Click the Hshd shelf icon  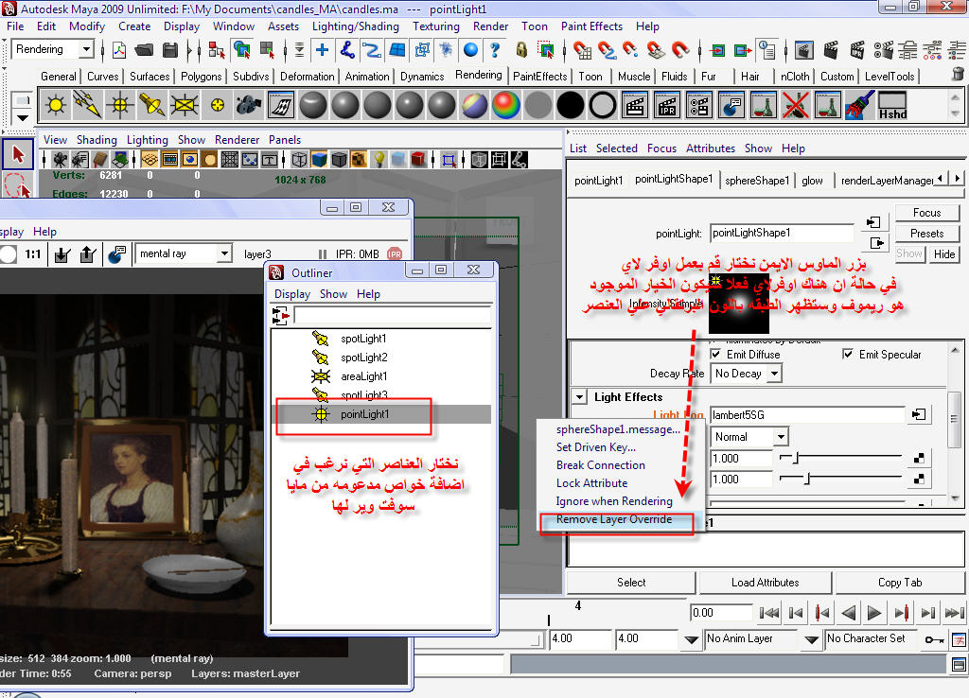[892, 104]
